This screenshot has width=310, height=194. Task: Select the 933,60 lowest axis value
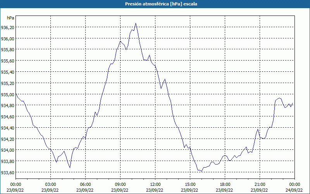(7, 172)
